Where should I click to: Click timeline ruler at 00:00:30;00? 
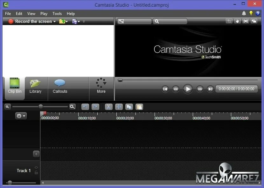coord(163,118)
